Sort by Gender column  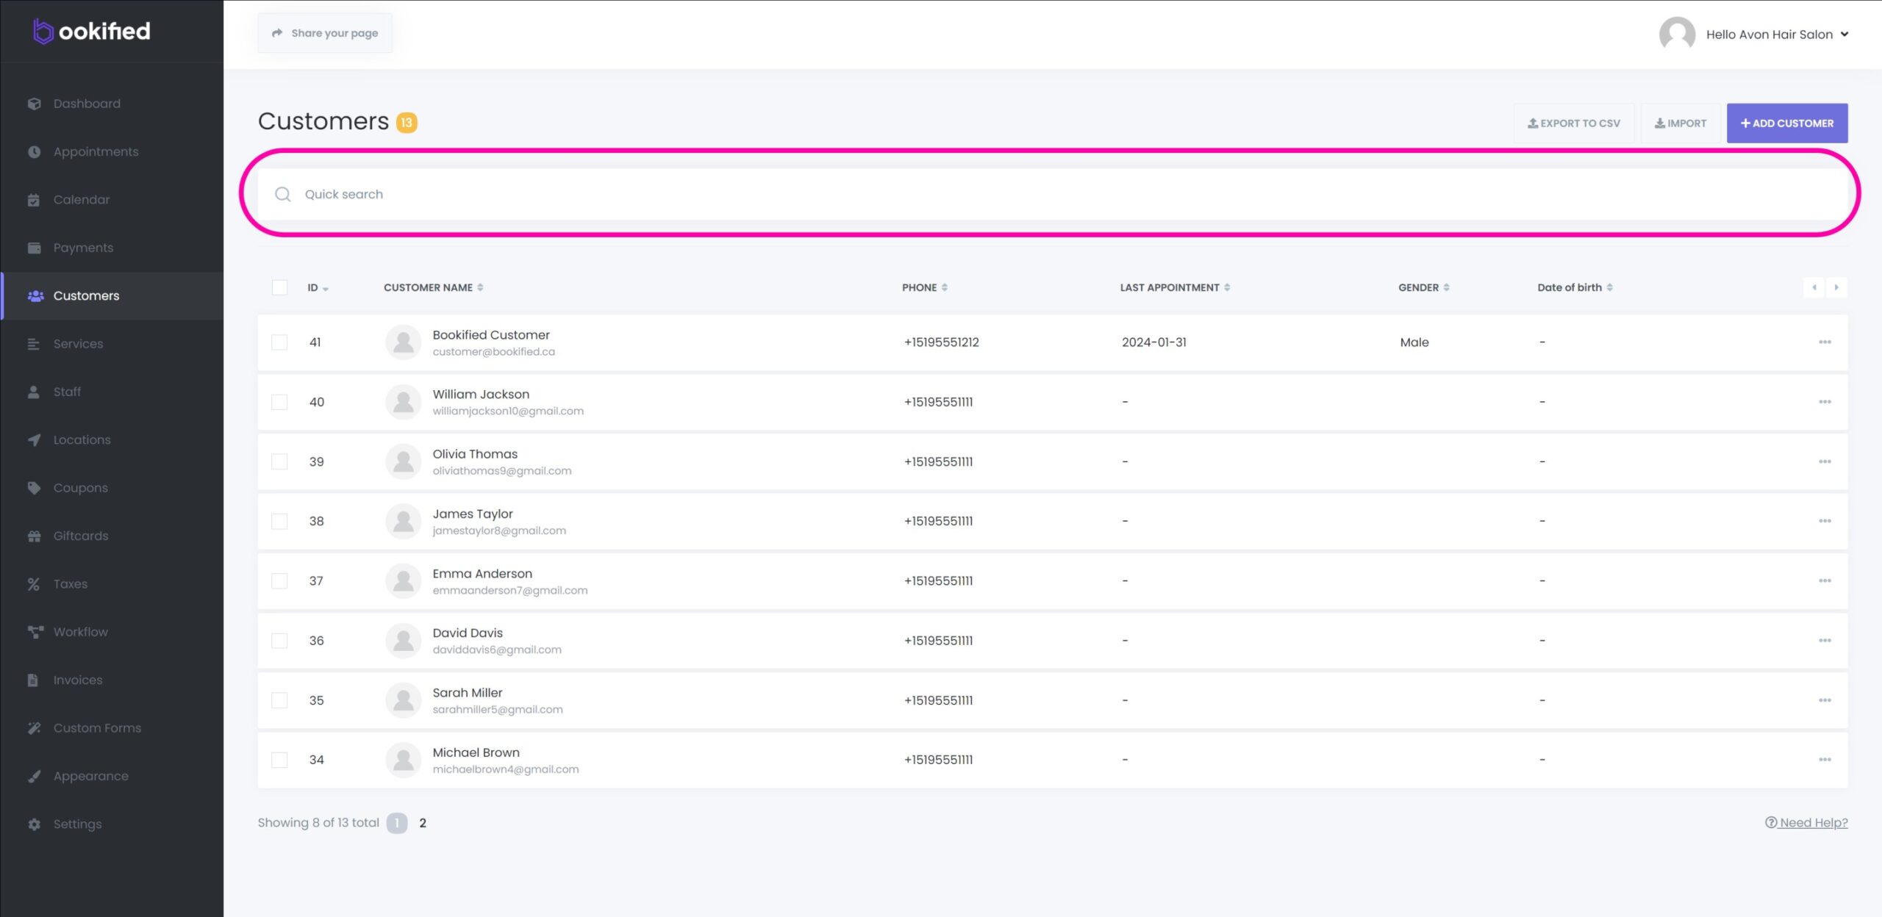(1424, 288)
